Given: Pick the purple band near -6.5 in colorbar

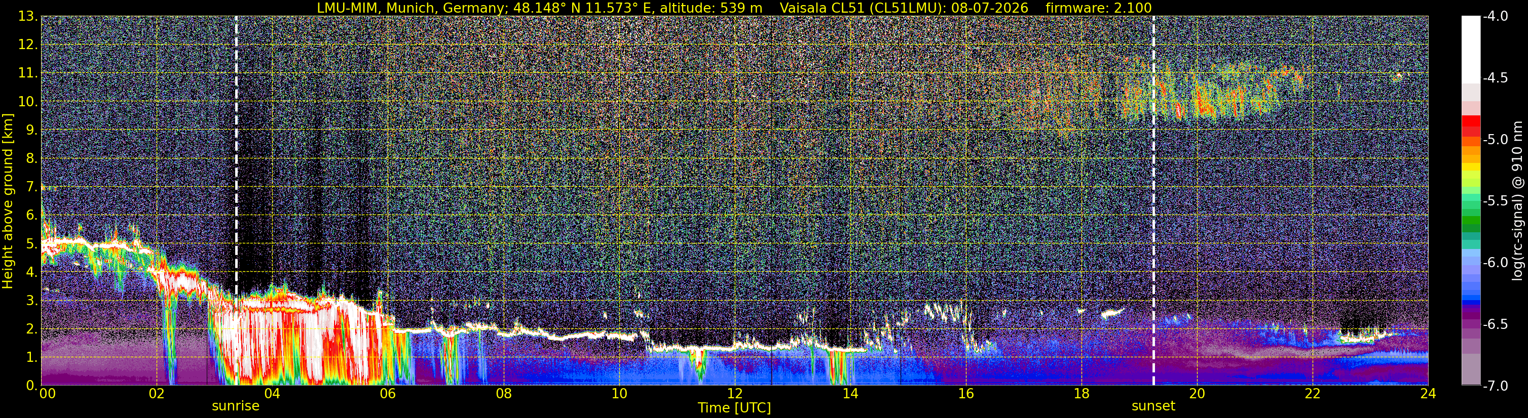Looking at the screenshot, I should (x=1471, y=324).
